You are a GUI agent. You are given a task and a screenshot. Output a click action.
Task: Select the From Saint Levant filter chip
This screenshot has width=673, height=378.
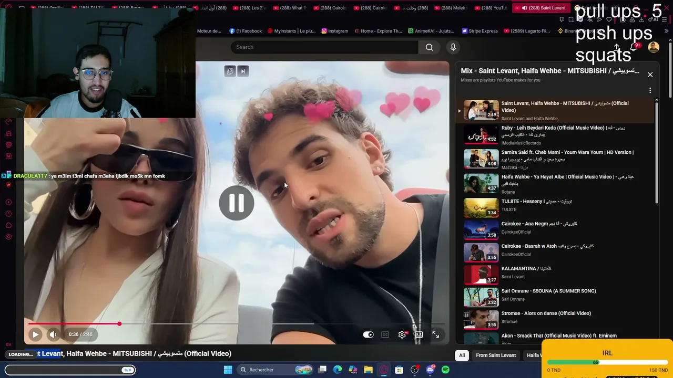coord(496,355)
